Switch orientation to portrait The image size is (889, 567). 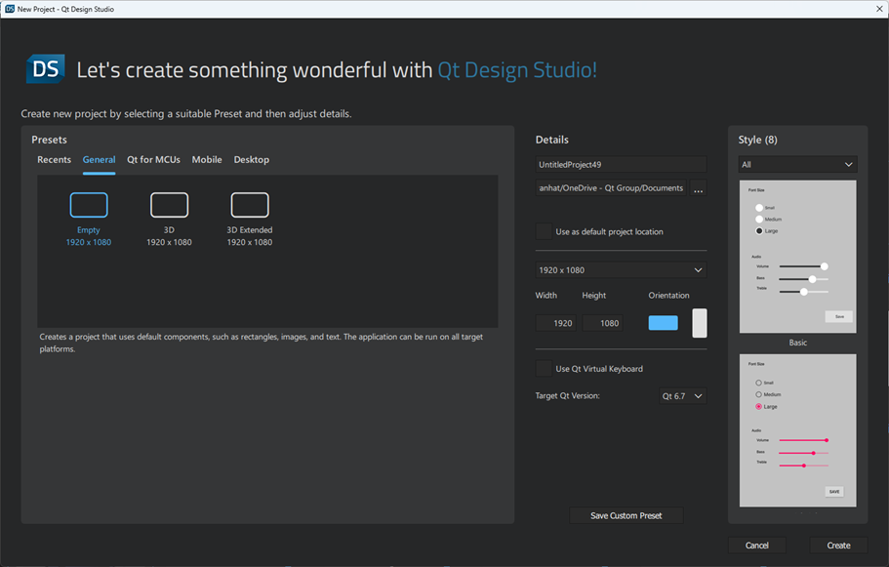[699, 322]
